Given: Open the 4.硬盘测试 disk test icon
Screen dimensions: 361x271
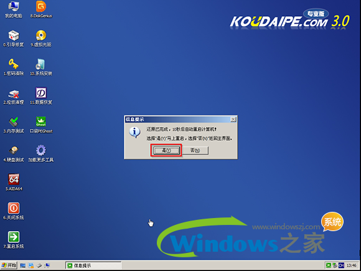Looking at the screenshot, I should coord(13,154).
